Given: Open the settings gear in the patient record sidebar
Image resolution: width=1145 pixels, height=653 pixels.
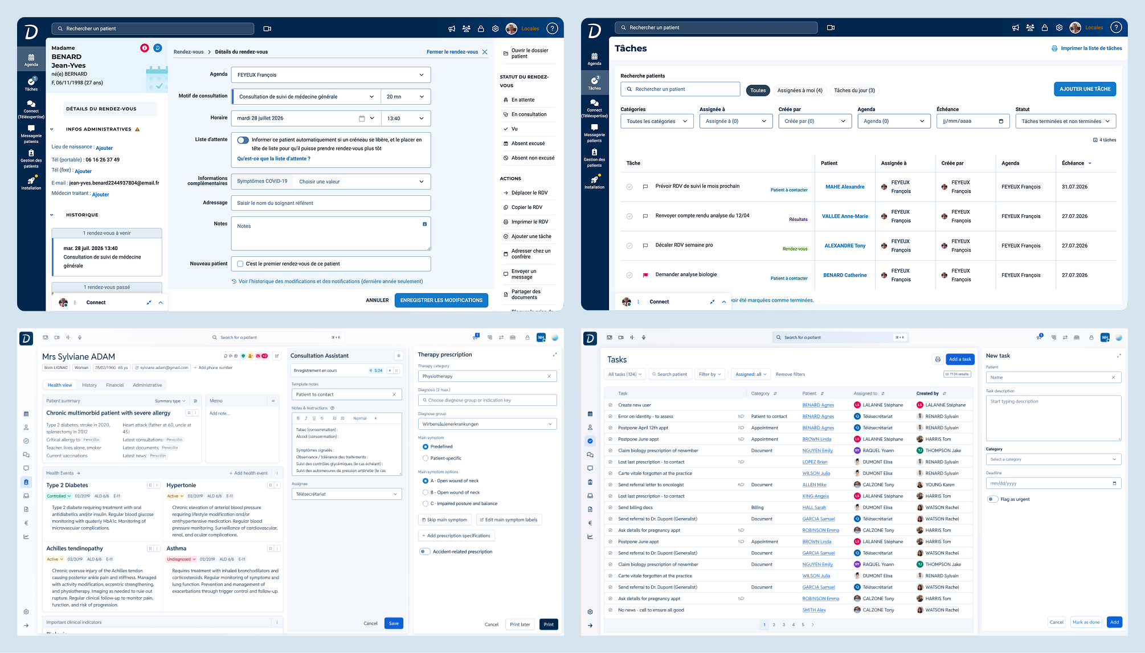Looking at the screenshot, I should [x=26, y=612].
